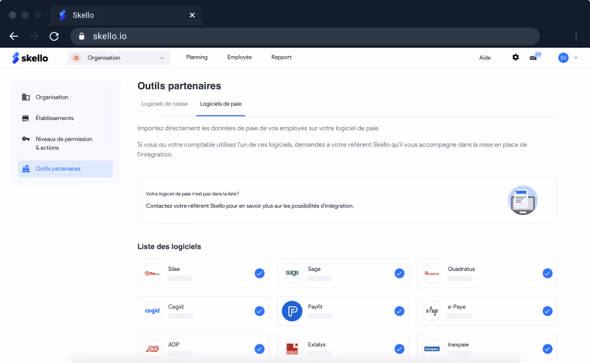The width and height of the screenshot is (590, 363).
Task: Click the permission key icon
Action: coord(26,139)
